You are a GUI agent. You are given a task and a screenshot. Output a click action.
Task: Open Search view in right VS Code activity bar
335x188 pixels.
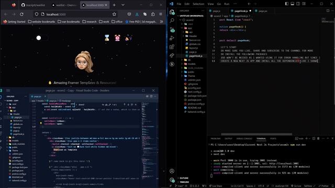coord(172,20)
